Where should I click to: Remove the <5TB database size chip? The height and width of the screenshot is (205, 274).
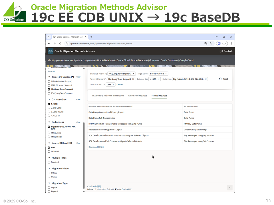tap(158, 79)
